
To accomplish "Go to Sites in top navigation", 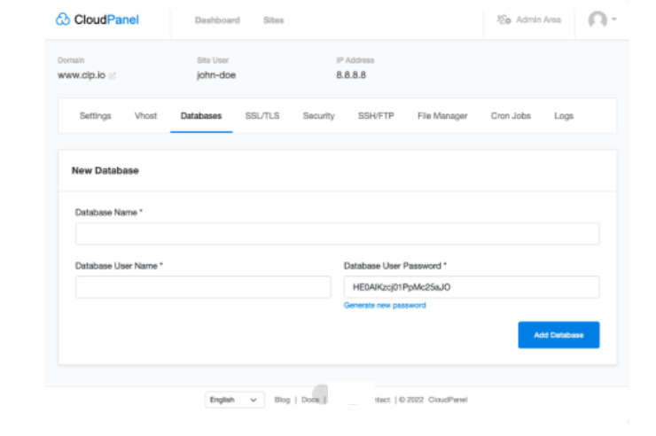I will [273, 20].
